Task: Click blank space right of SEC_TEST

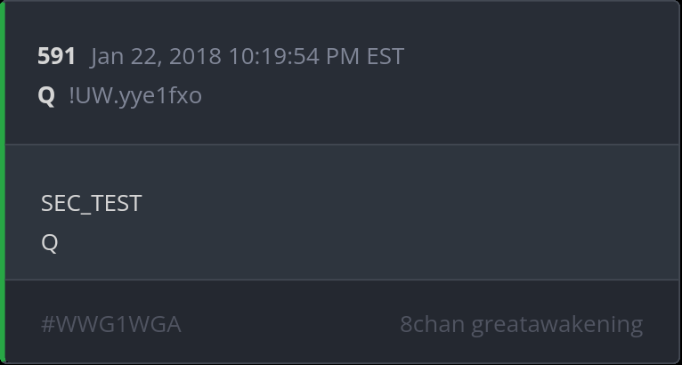Action: (401, 203)
